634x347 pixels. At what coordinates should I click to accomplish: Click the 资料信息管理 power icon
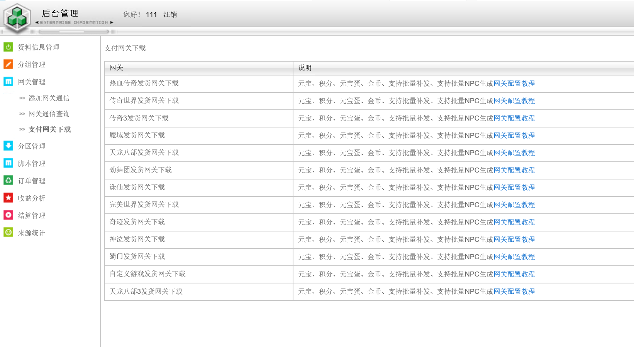(8, 47)
